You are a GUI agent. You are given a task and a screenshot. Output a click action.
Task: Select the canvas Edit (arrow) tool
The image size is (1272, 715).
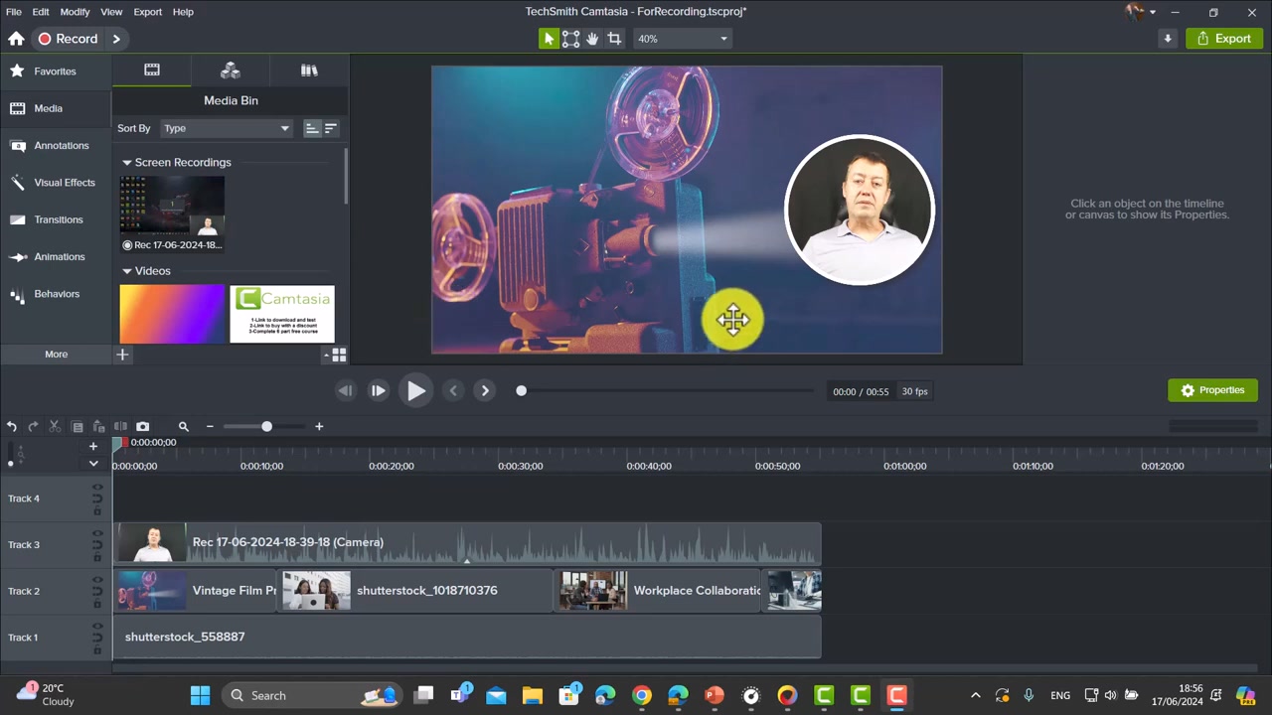[548, 39]
